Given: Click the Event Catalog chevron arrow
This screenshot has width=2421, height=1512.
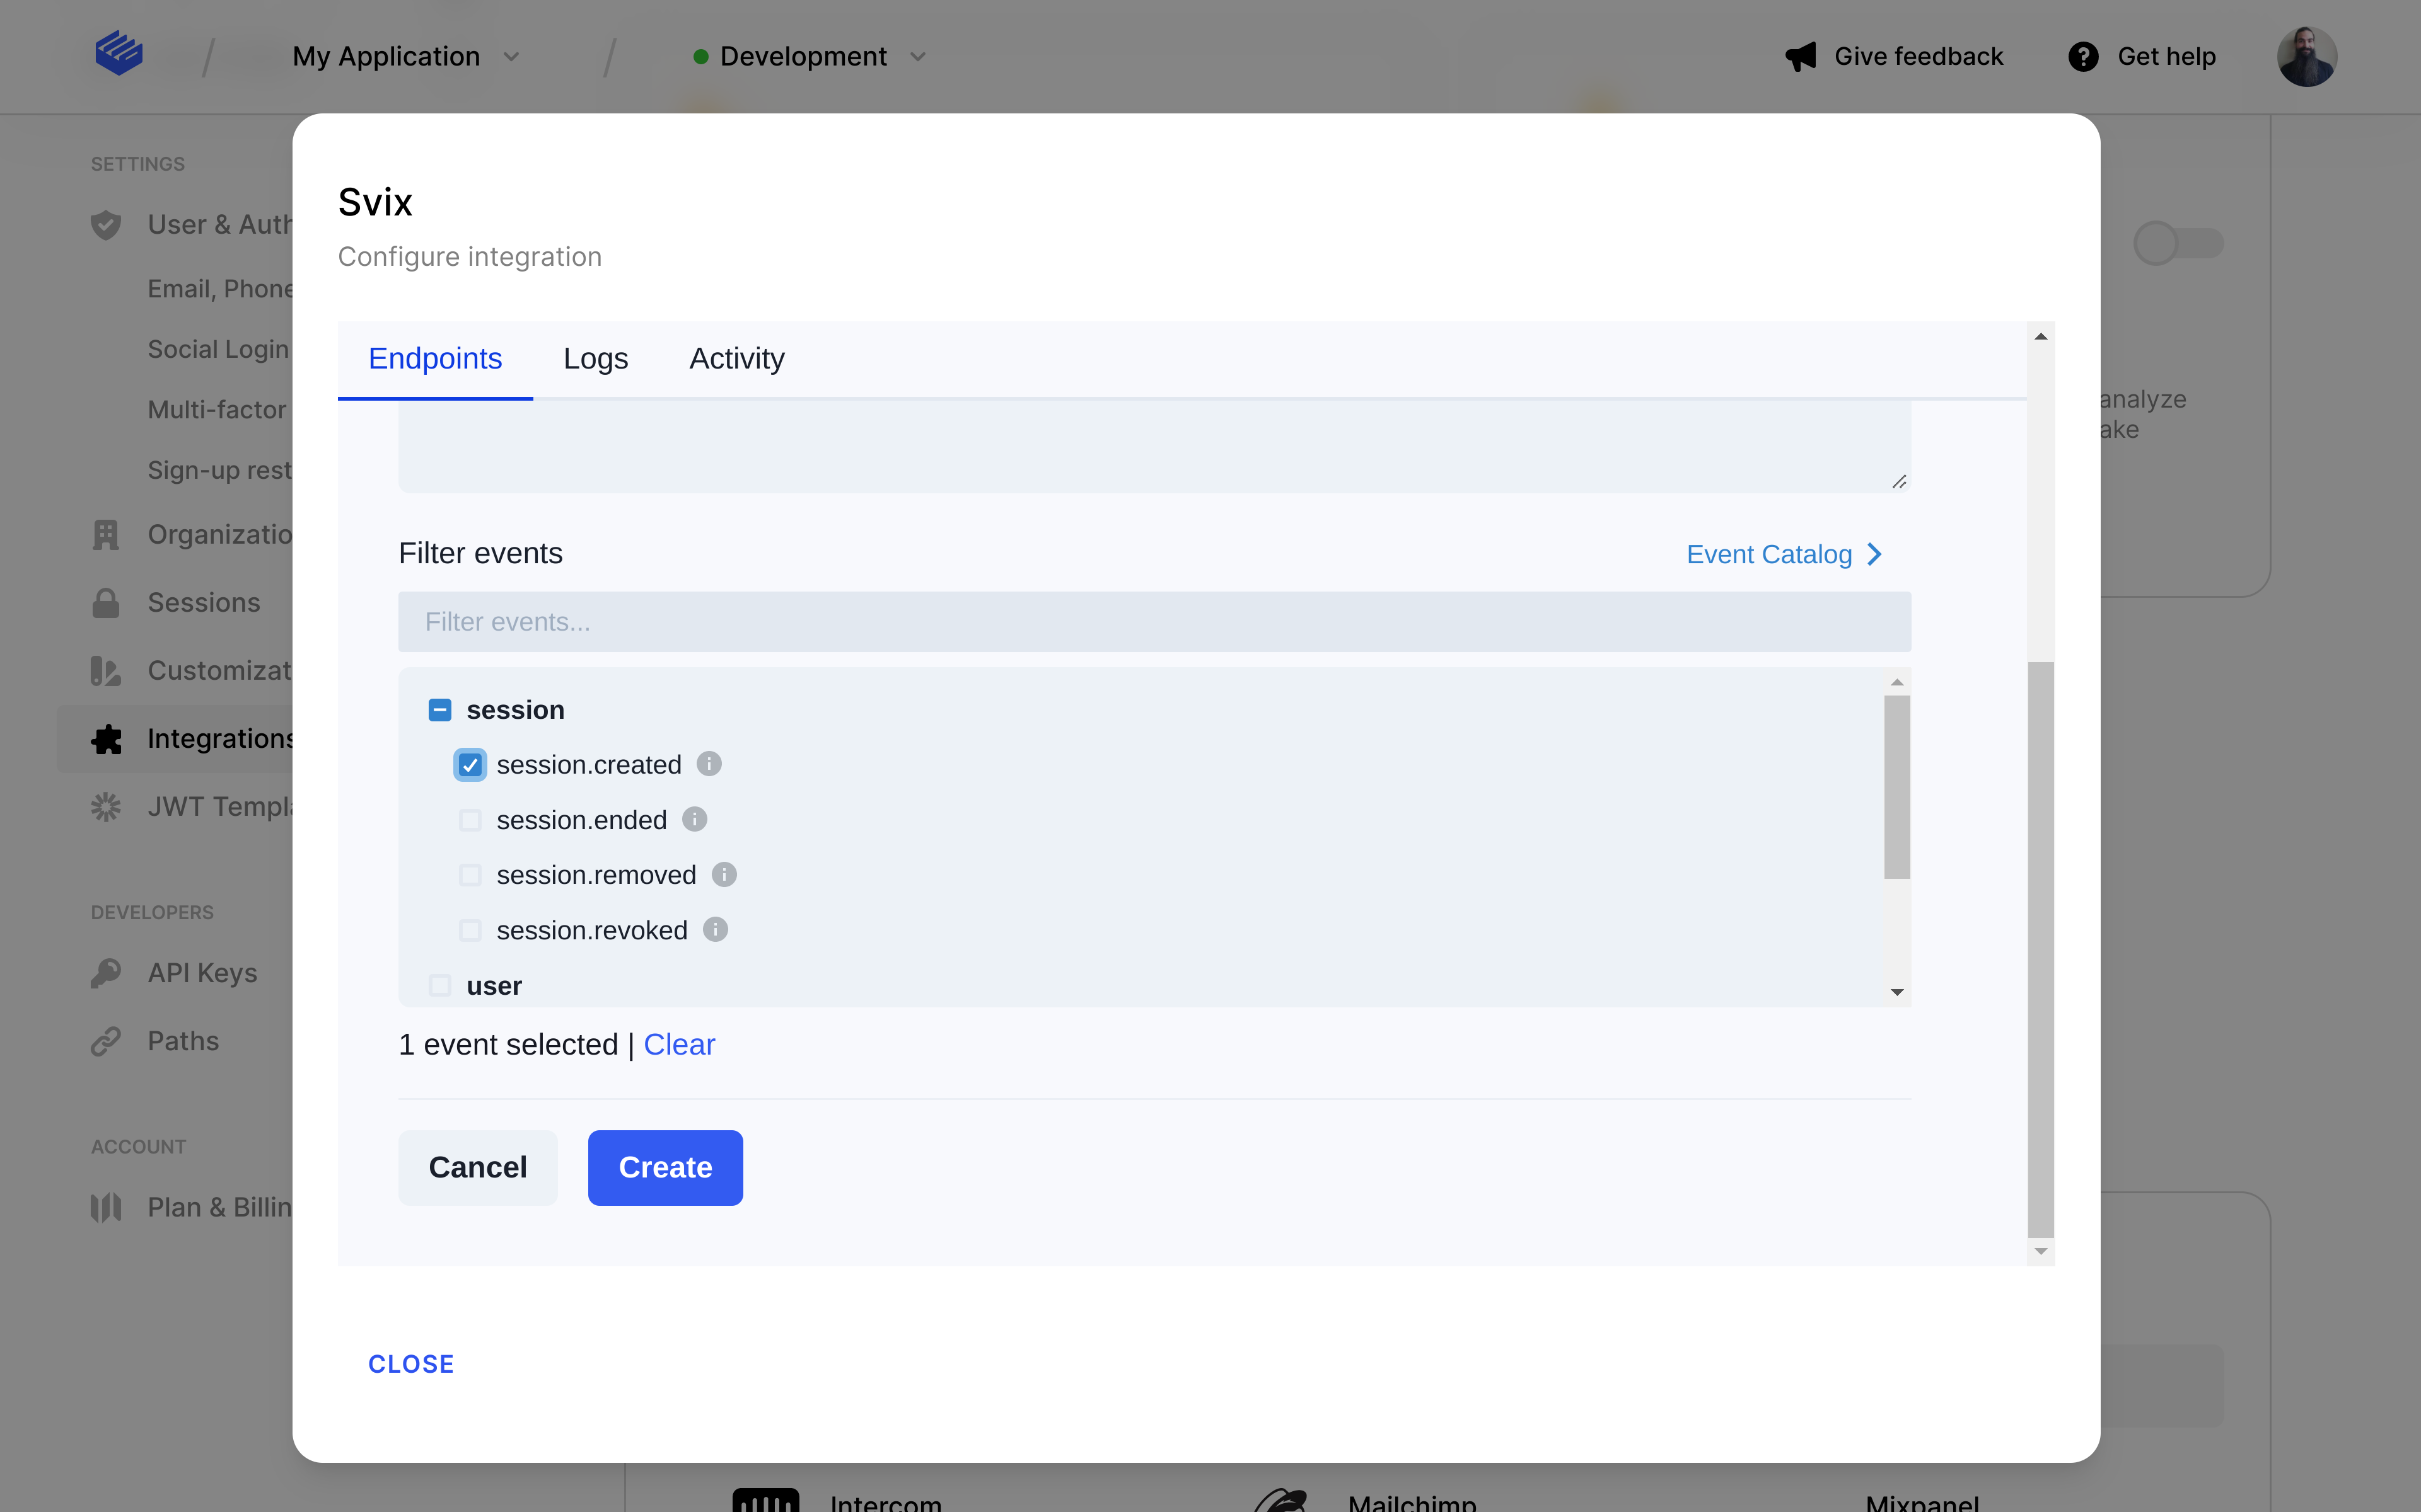Looking at the screenshot, I should [x=1875, y=554].
